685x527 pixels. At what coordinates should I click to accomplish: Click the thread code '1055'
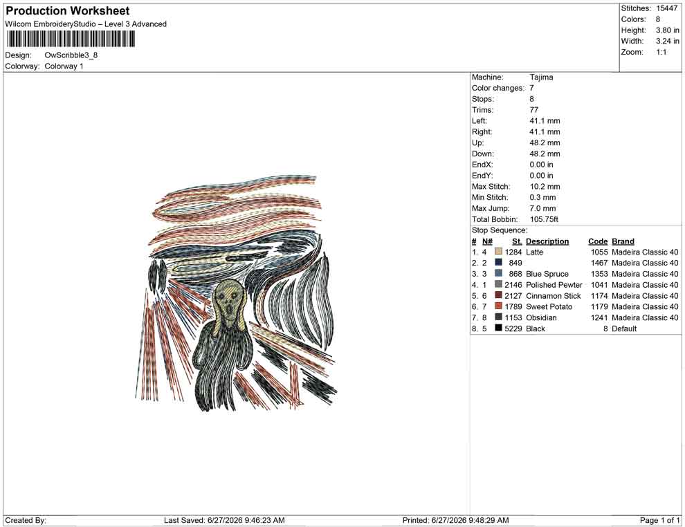pos(599,252)
